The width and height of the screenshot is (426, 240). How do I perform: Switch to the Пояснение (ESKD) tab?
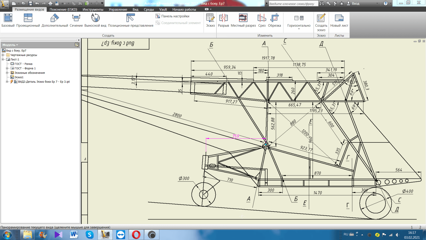pos(63,9)
